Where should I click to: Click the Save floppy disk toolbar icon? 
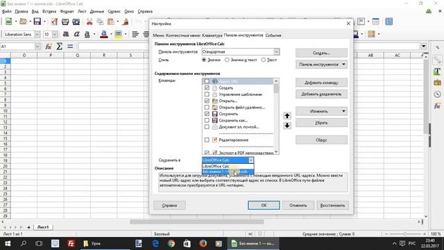pos(37,22)
